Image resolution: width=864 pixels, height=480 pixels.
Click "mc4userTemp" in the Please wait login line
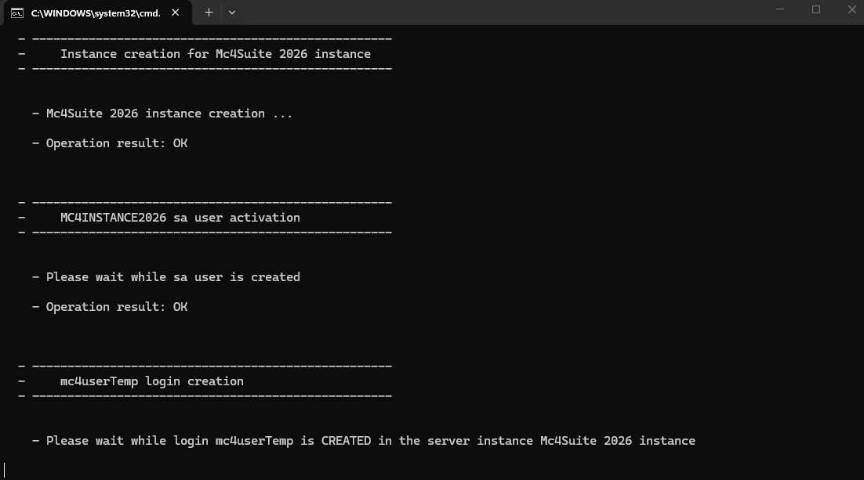[254, 441]
